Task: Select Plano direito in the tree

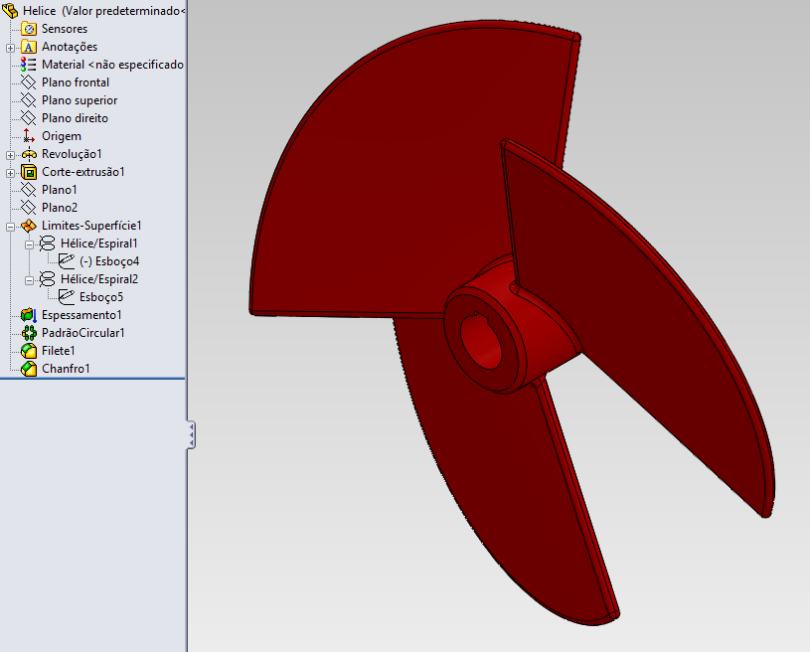Action: [75, 118]
